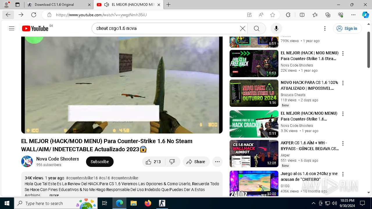Show hidden system tray icons
372x209 pixels.
314,203
